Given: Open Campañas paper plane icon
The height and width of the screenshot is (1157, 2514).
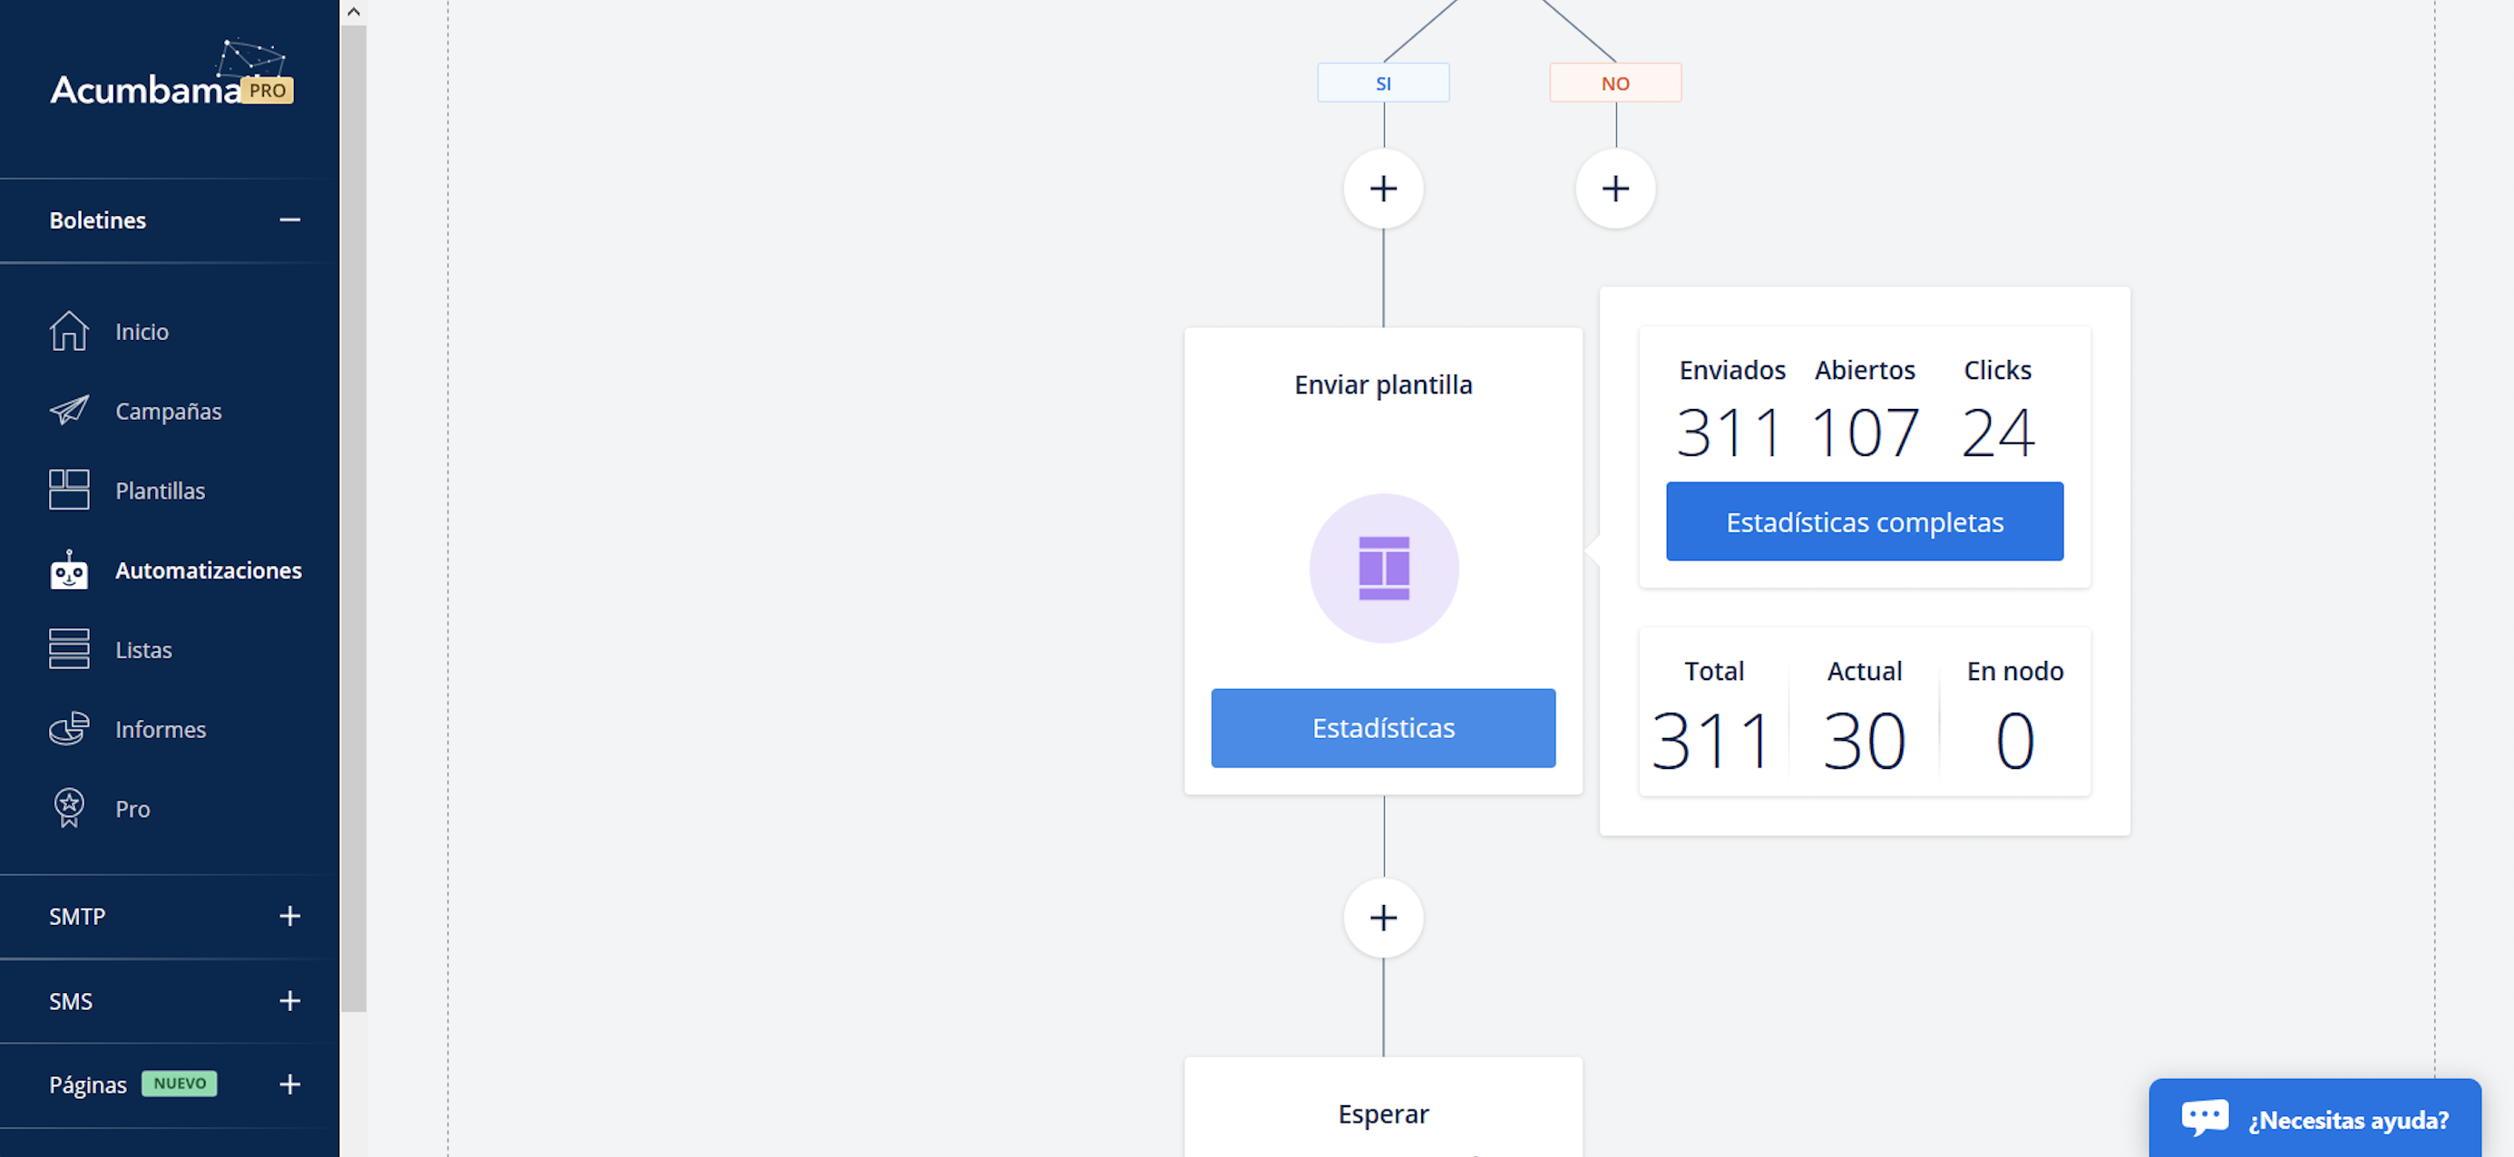Looking at the screenshot, I should [x=68, y=411].
